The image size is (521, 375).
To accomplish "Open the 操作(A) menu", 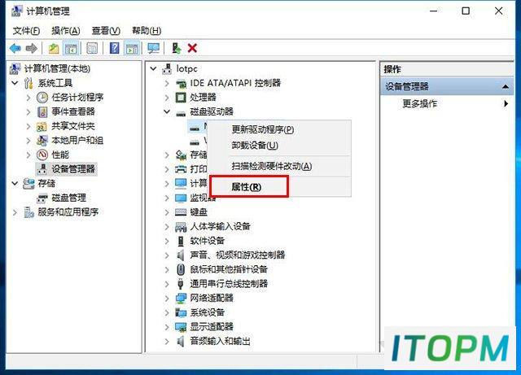I will (x=66, y=31).
